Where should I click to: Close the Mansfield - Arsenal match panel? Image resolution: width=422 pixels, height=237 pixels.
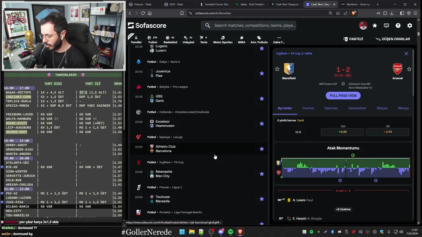pyautogui.click(x=406, y=53)
